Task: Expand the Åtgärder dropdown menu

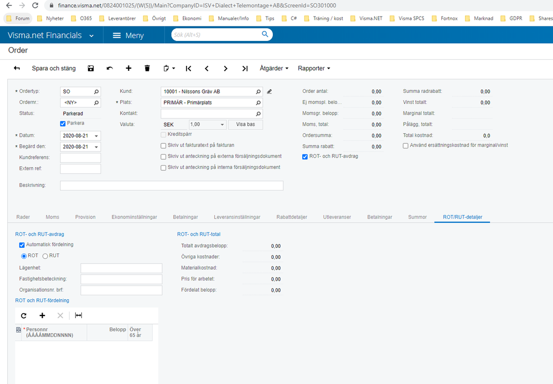Action: click(x=274, y=69)
